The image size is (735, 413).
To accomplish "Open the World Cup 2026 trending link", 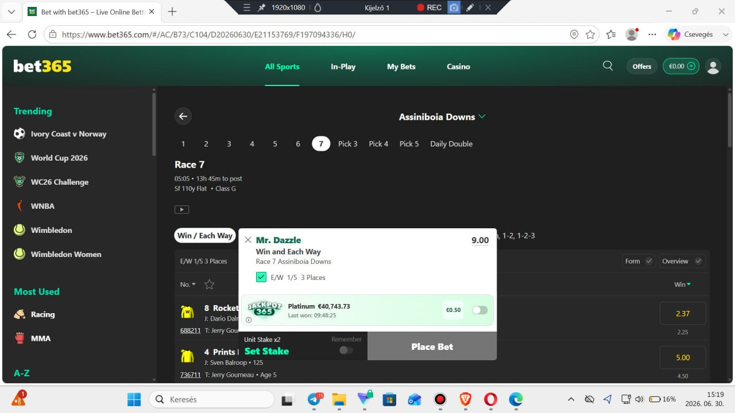I will coord(59,158).
